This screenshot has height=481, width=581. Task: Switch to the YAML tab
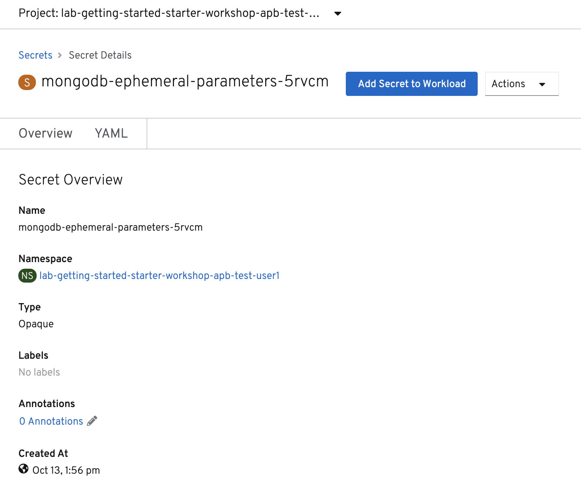pos(111,133)
